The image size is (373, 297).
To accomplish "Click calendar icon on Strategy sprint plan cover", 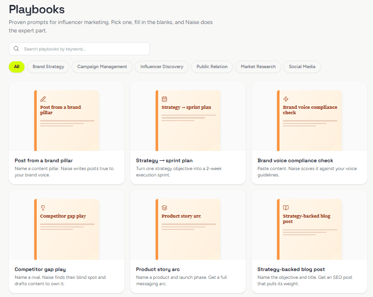I will coord(164,99).
